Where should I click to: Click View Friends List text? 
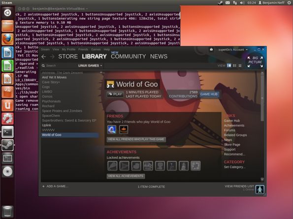click(x=239, y=186)
